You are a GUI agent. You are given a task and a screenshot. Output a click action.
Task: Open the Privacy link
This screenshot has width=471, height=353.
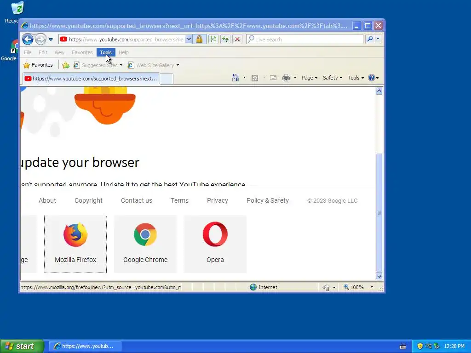click(x=218, y=200)
